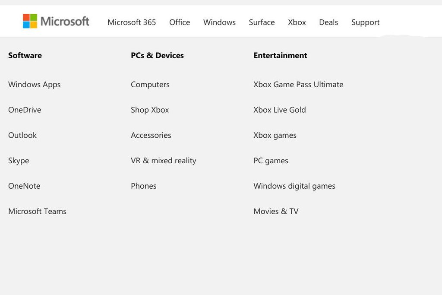Open Xbox Game Pass Ultimate link
Image resolution: width=442 pixels, height=295 pixels.
pos(298,85)
